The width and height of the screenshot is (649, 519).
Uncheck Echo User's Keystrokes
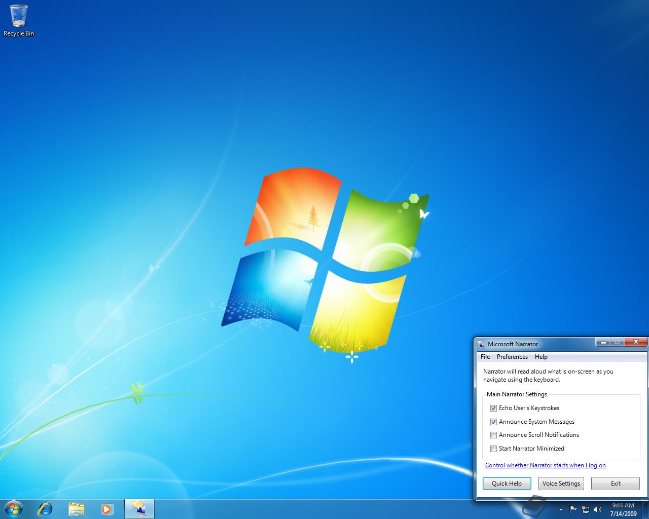tap(493, 408)
